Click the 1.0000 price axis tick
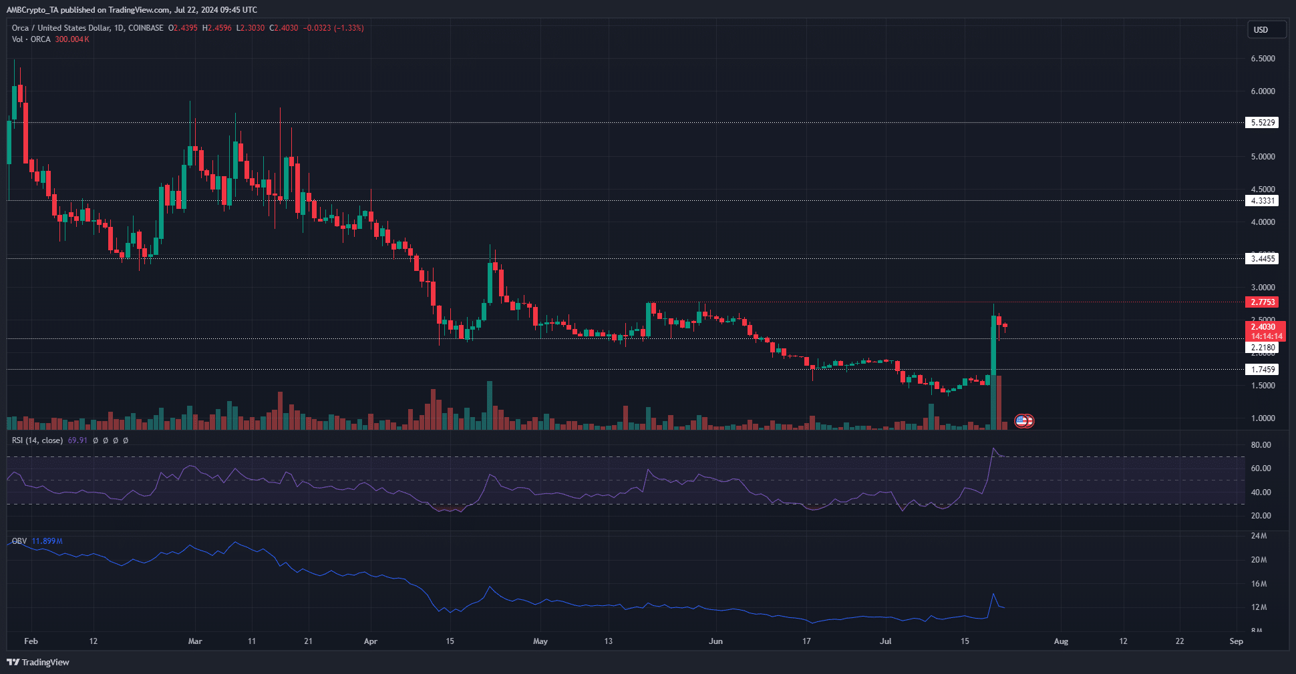The width and height of the screenshot is (1296, 674). pyautogui.click(x=1263, y=418)
